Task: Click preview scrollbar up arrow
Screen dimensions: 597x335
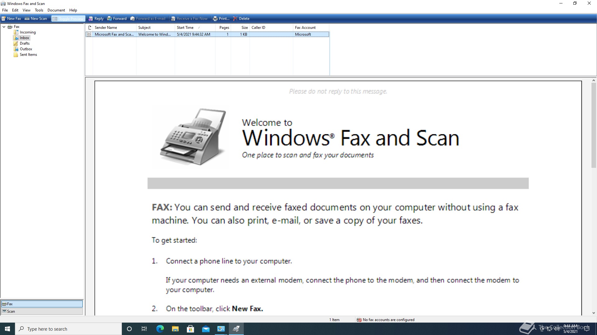Action: pos(594,81)
